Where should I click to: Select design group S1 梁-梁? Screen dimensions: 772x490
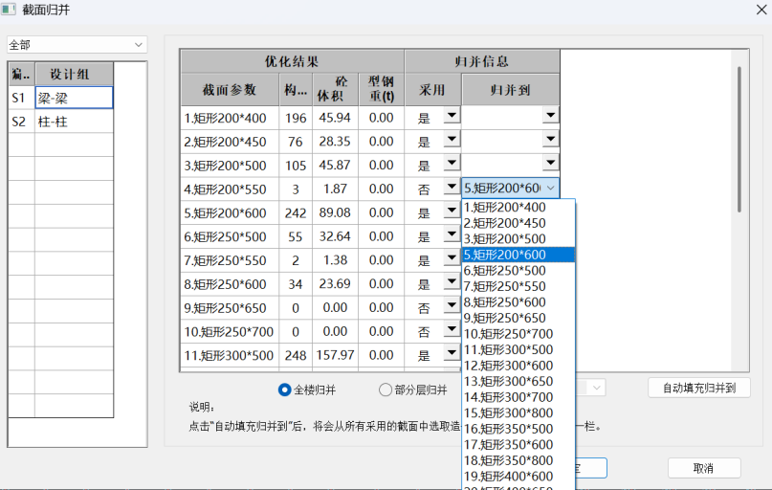(x=74, y=98)
